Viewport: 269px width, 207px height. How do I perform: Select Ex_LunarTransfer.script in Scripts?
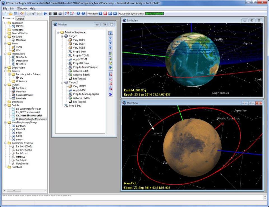pyautogui.click(x=28, y=109)
